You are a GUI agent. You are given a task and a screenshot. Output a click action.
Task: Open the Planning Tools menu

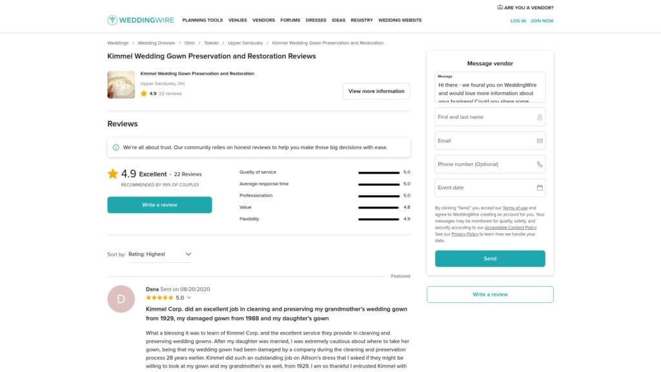[202, 20]
